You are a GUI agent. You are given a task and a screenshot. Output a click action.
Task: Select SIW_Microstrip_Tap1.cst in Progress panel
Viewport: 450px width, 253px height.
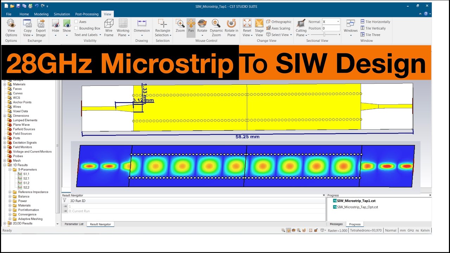coord(354,201)
